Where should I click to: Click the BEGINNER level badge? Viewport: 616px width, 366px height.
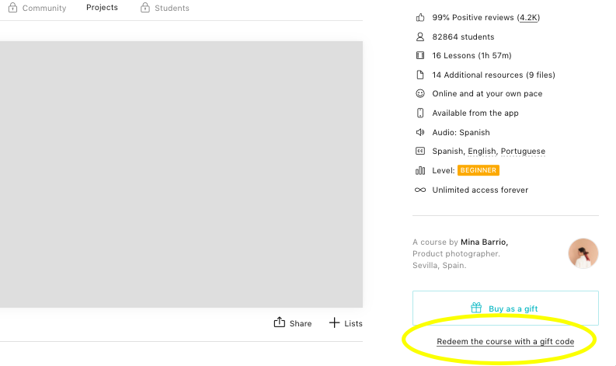click(478, 170)
